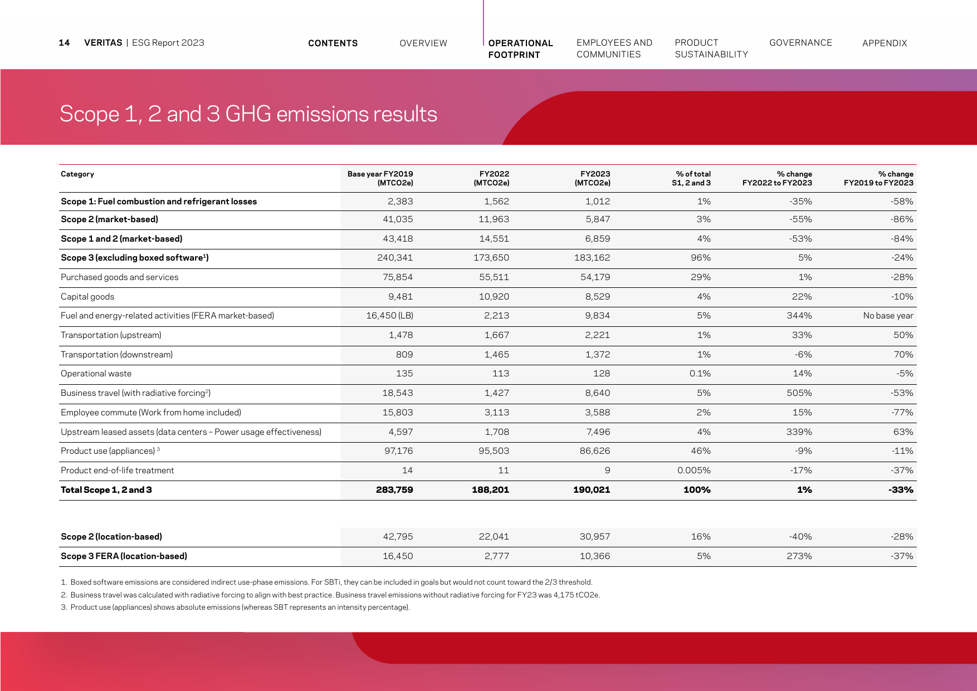Click the 'Category' column header
Viewport: 977px width, 691px height.
77,174
